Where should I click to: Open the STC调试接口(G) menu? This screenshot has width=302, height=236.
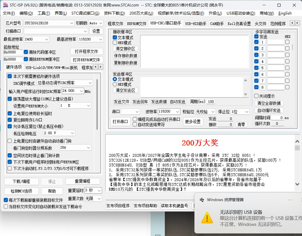85,13
